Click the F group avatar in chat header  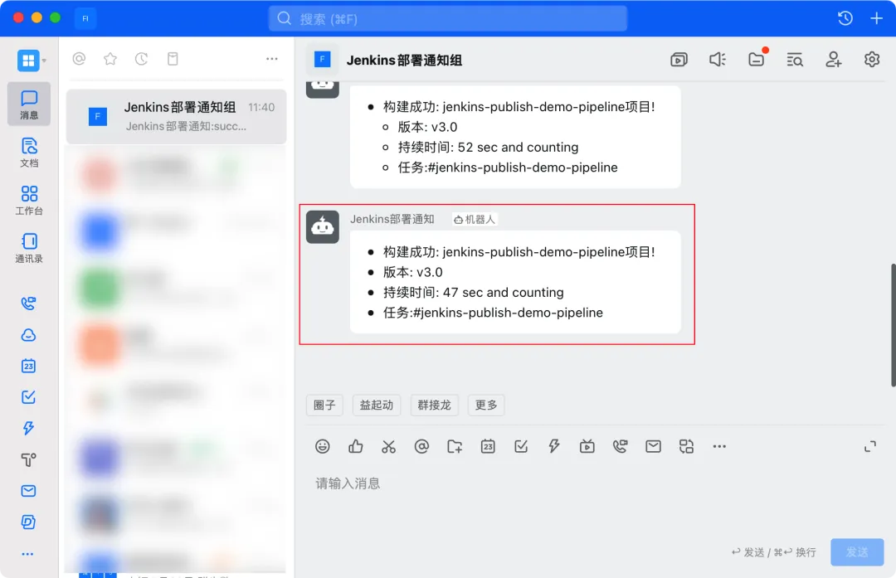(322, 60)
